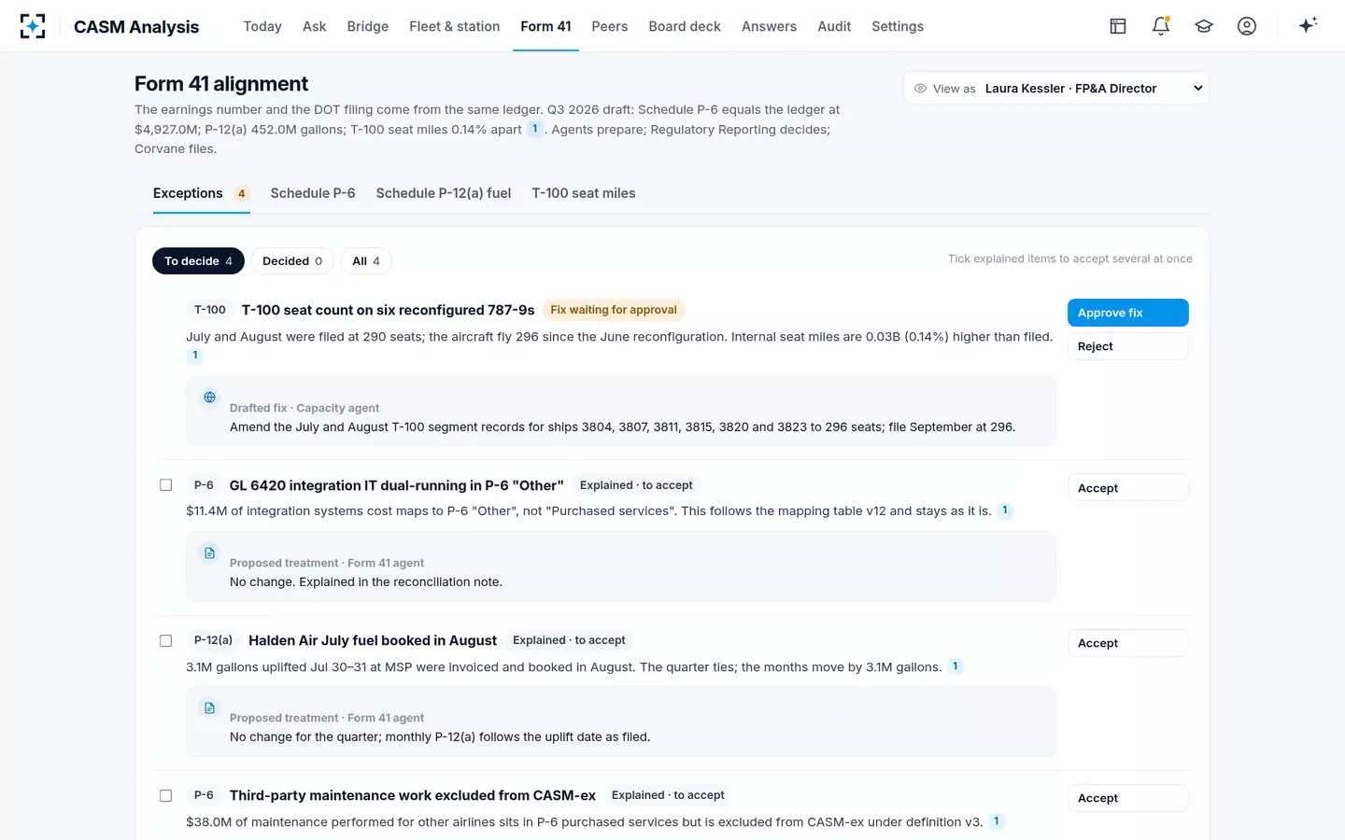Open the user account profile icon
1345x840 pixels.
(x=1247, y=26)
